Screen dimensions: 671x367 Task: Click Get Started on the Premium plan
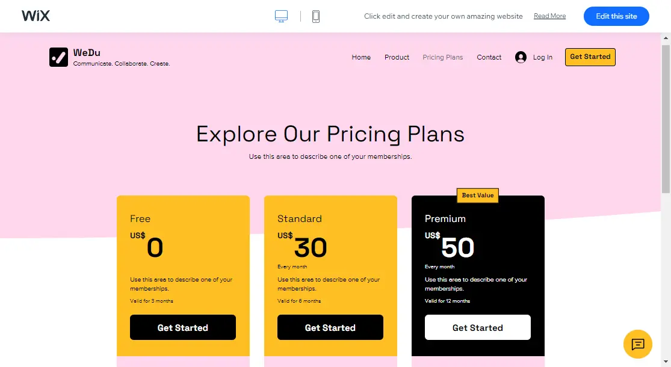477,327
